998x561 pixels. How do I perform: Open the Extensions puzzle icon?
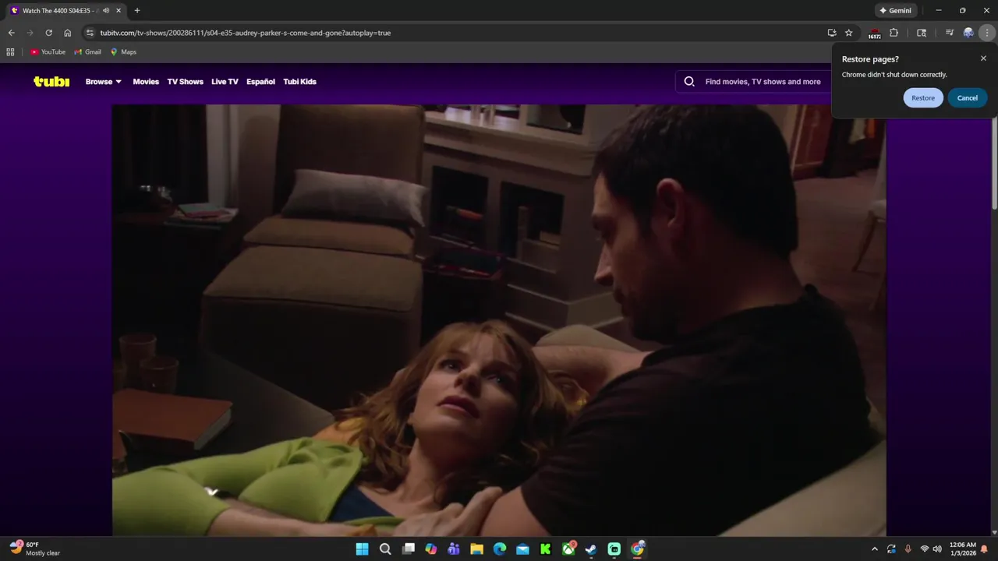pyautogui.click(x=894, y=33)
